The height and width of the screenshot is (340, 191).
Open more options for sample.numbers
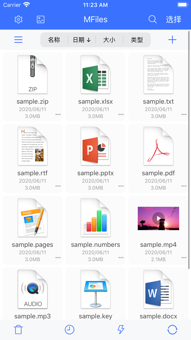coord(121,258)
